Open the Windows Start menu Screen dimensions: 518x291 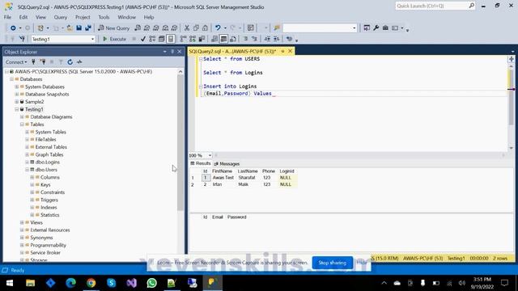pos(10,283)
